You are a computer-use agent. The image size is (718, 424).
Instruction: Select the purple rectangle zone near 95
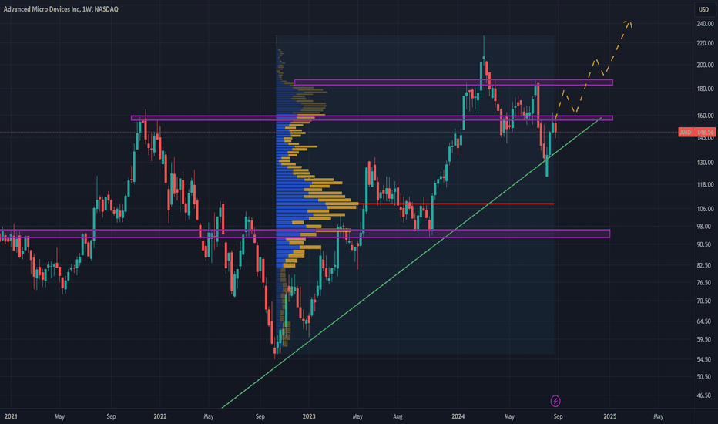pyautogui.click(x=305, y=234)
